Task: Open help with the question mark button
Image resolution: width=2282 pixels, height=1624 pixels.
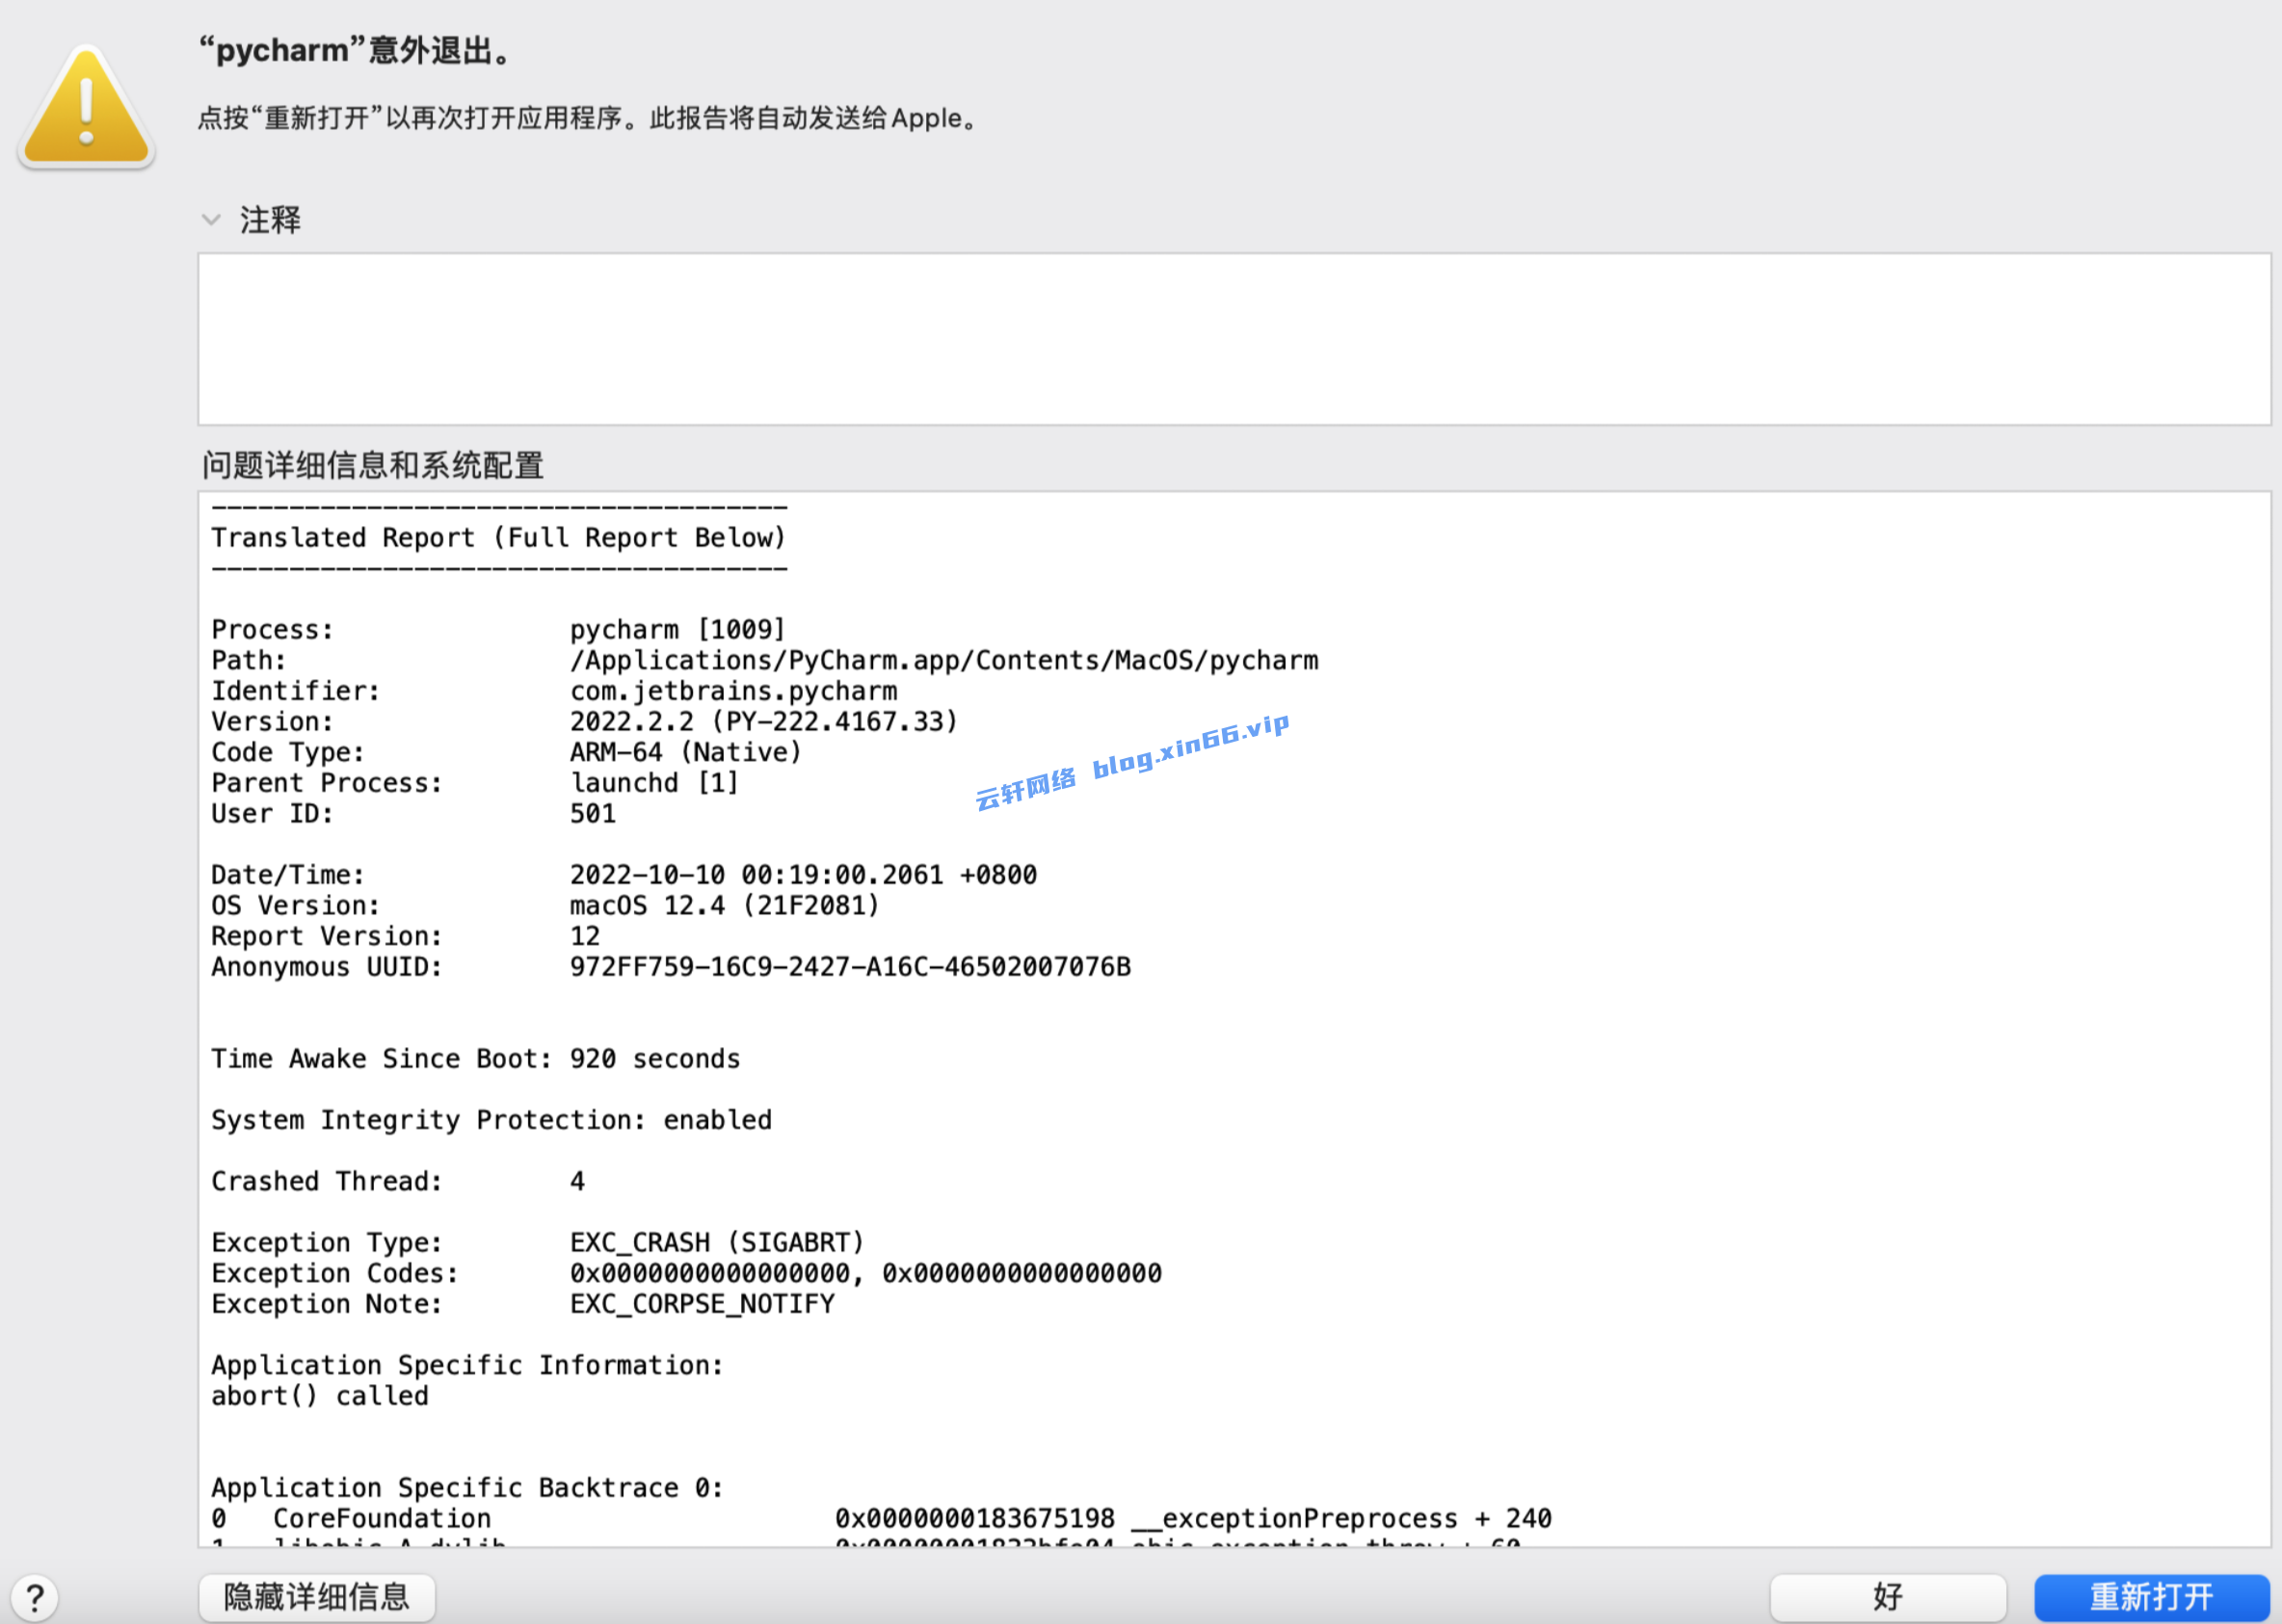Action: click(x=35, y=1597)
